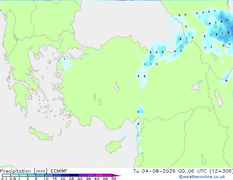Pick the 1–2 mm legend color box
The image size is (233, 180).
tap(23, 175)
